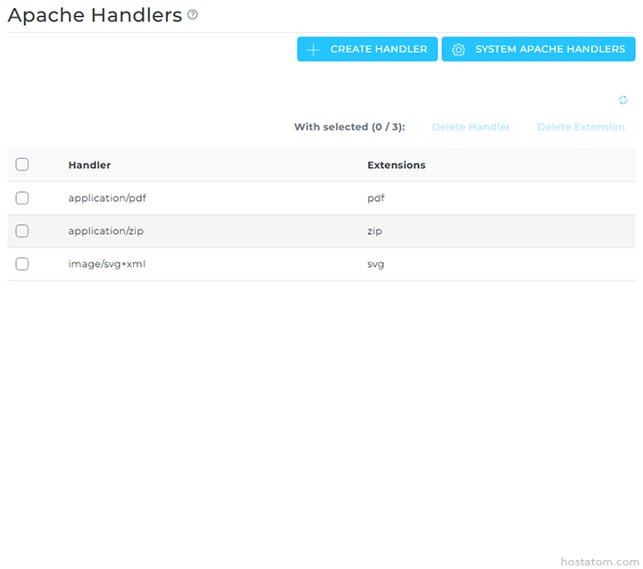Toggle the select-all checkbox in the table header

(x=22, y=164)
